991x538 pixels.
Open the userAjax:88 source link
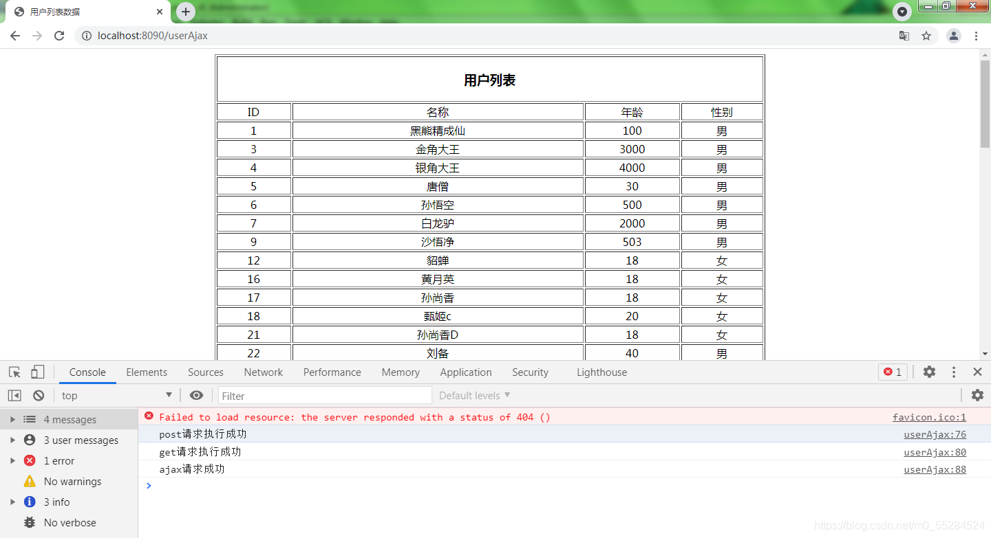[x=935, y=469]
